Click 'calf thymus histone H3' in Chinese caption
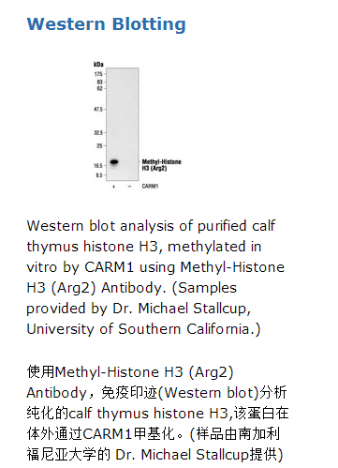Screen dimensions: 338x468 pyautogui.click(x=149, y=414)
